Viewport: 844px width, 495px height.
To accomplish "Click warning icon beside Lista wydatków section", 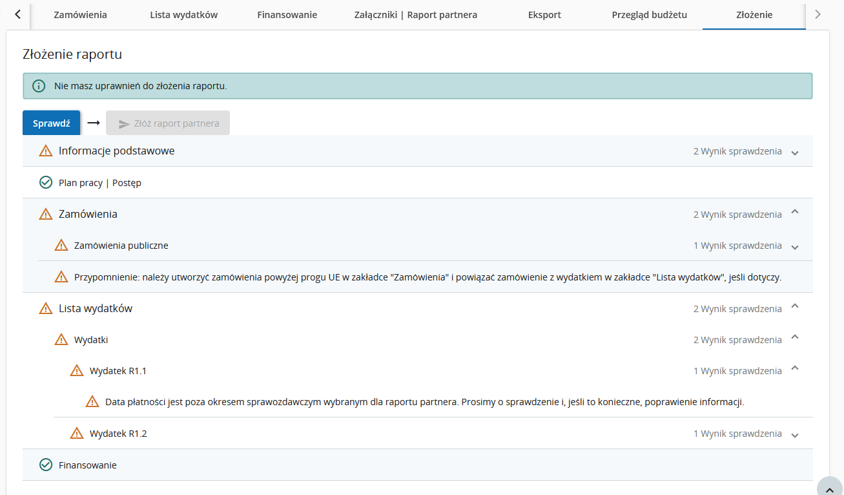I will click(x=46, y=309).
